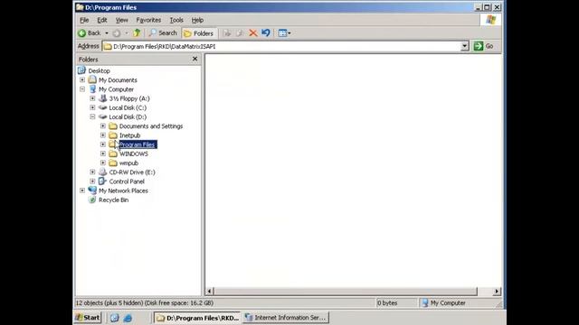Click the Show Desktop quick launch icon
The width and height of the screenshot is (579, 325).
(x=115, y=318)
